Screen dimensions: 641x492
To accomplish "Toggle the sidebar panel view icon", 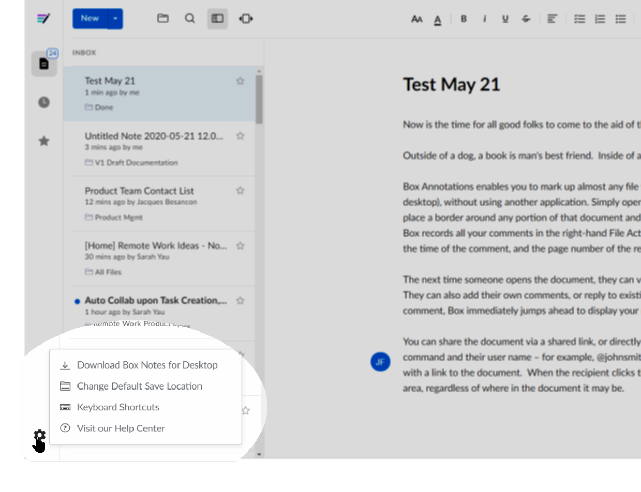I will coord(218,19).
